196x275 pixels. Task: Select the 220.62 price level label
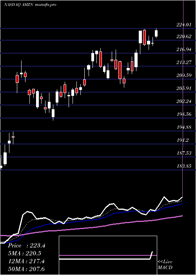tap(184, 37)
